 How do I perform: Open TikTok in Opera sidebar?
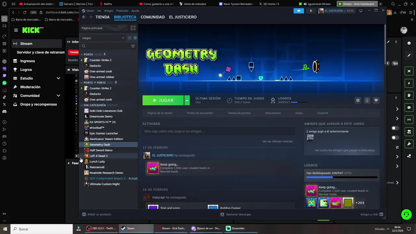(x=4, y=97)
